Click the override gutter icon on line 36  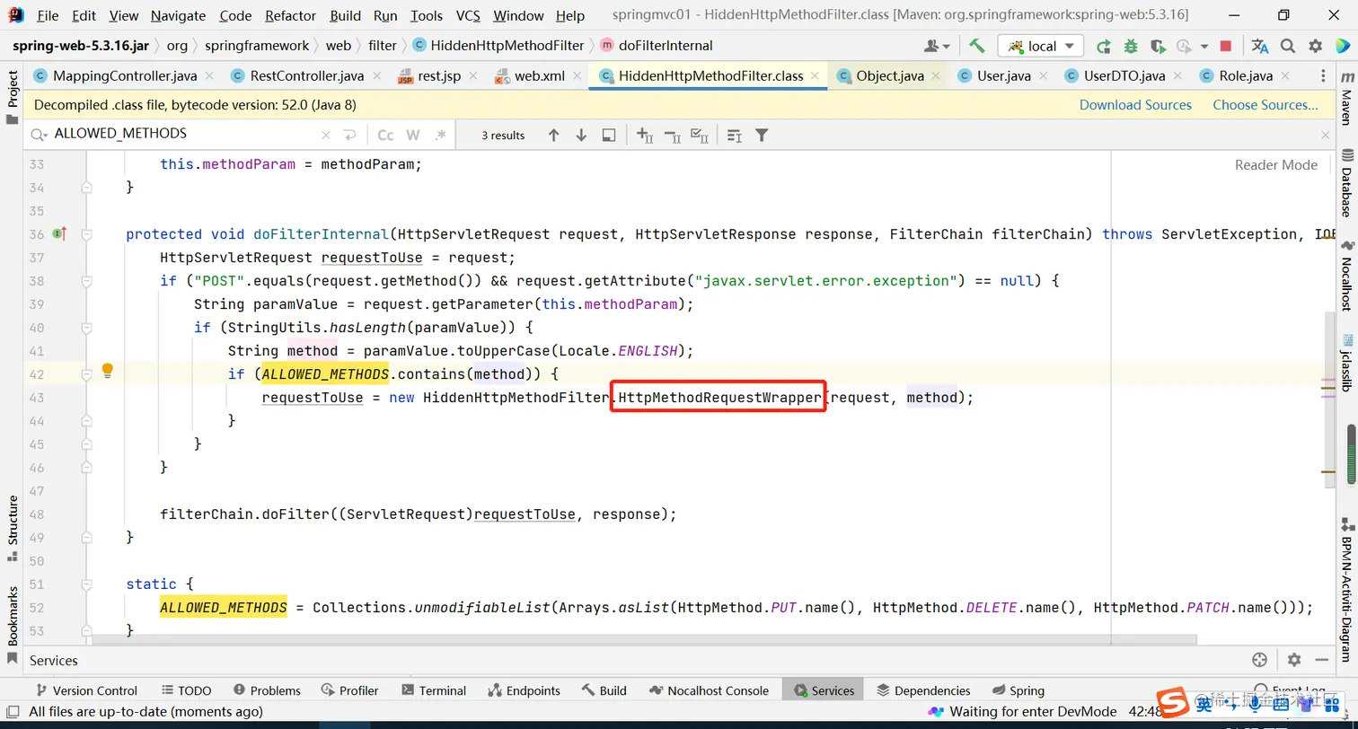(60, 234)
